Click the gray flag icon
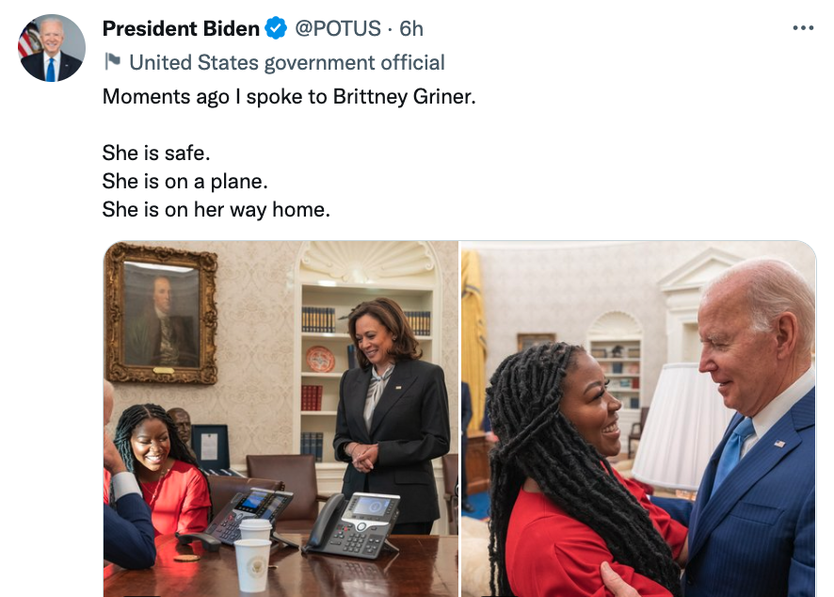The image size is (834, 597). click(x=112, y=62)
